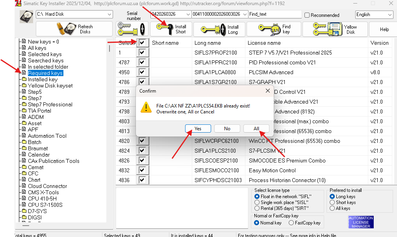Click the key icon button beside Refresh Disks
This screenshot has width=397, height=237.
tap(132, 29)
